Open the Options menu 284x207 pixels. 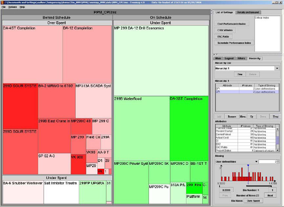(x=12, y=7)
